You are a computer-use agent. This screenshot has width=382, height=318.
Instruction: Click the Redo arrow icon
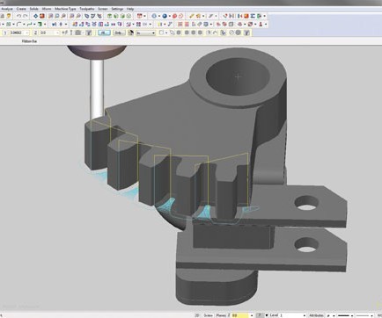tap(26, 16)
